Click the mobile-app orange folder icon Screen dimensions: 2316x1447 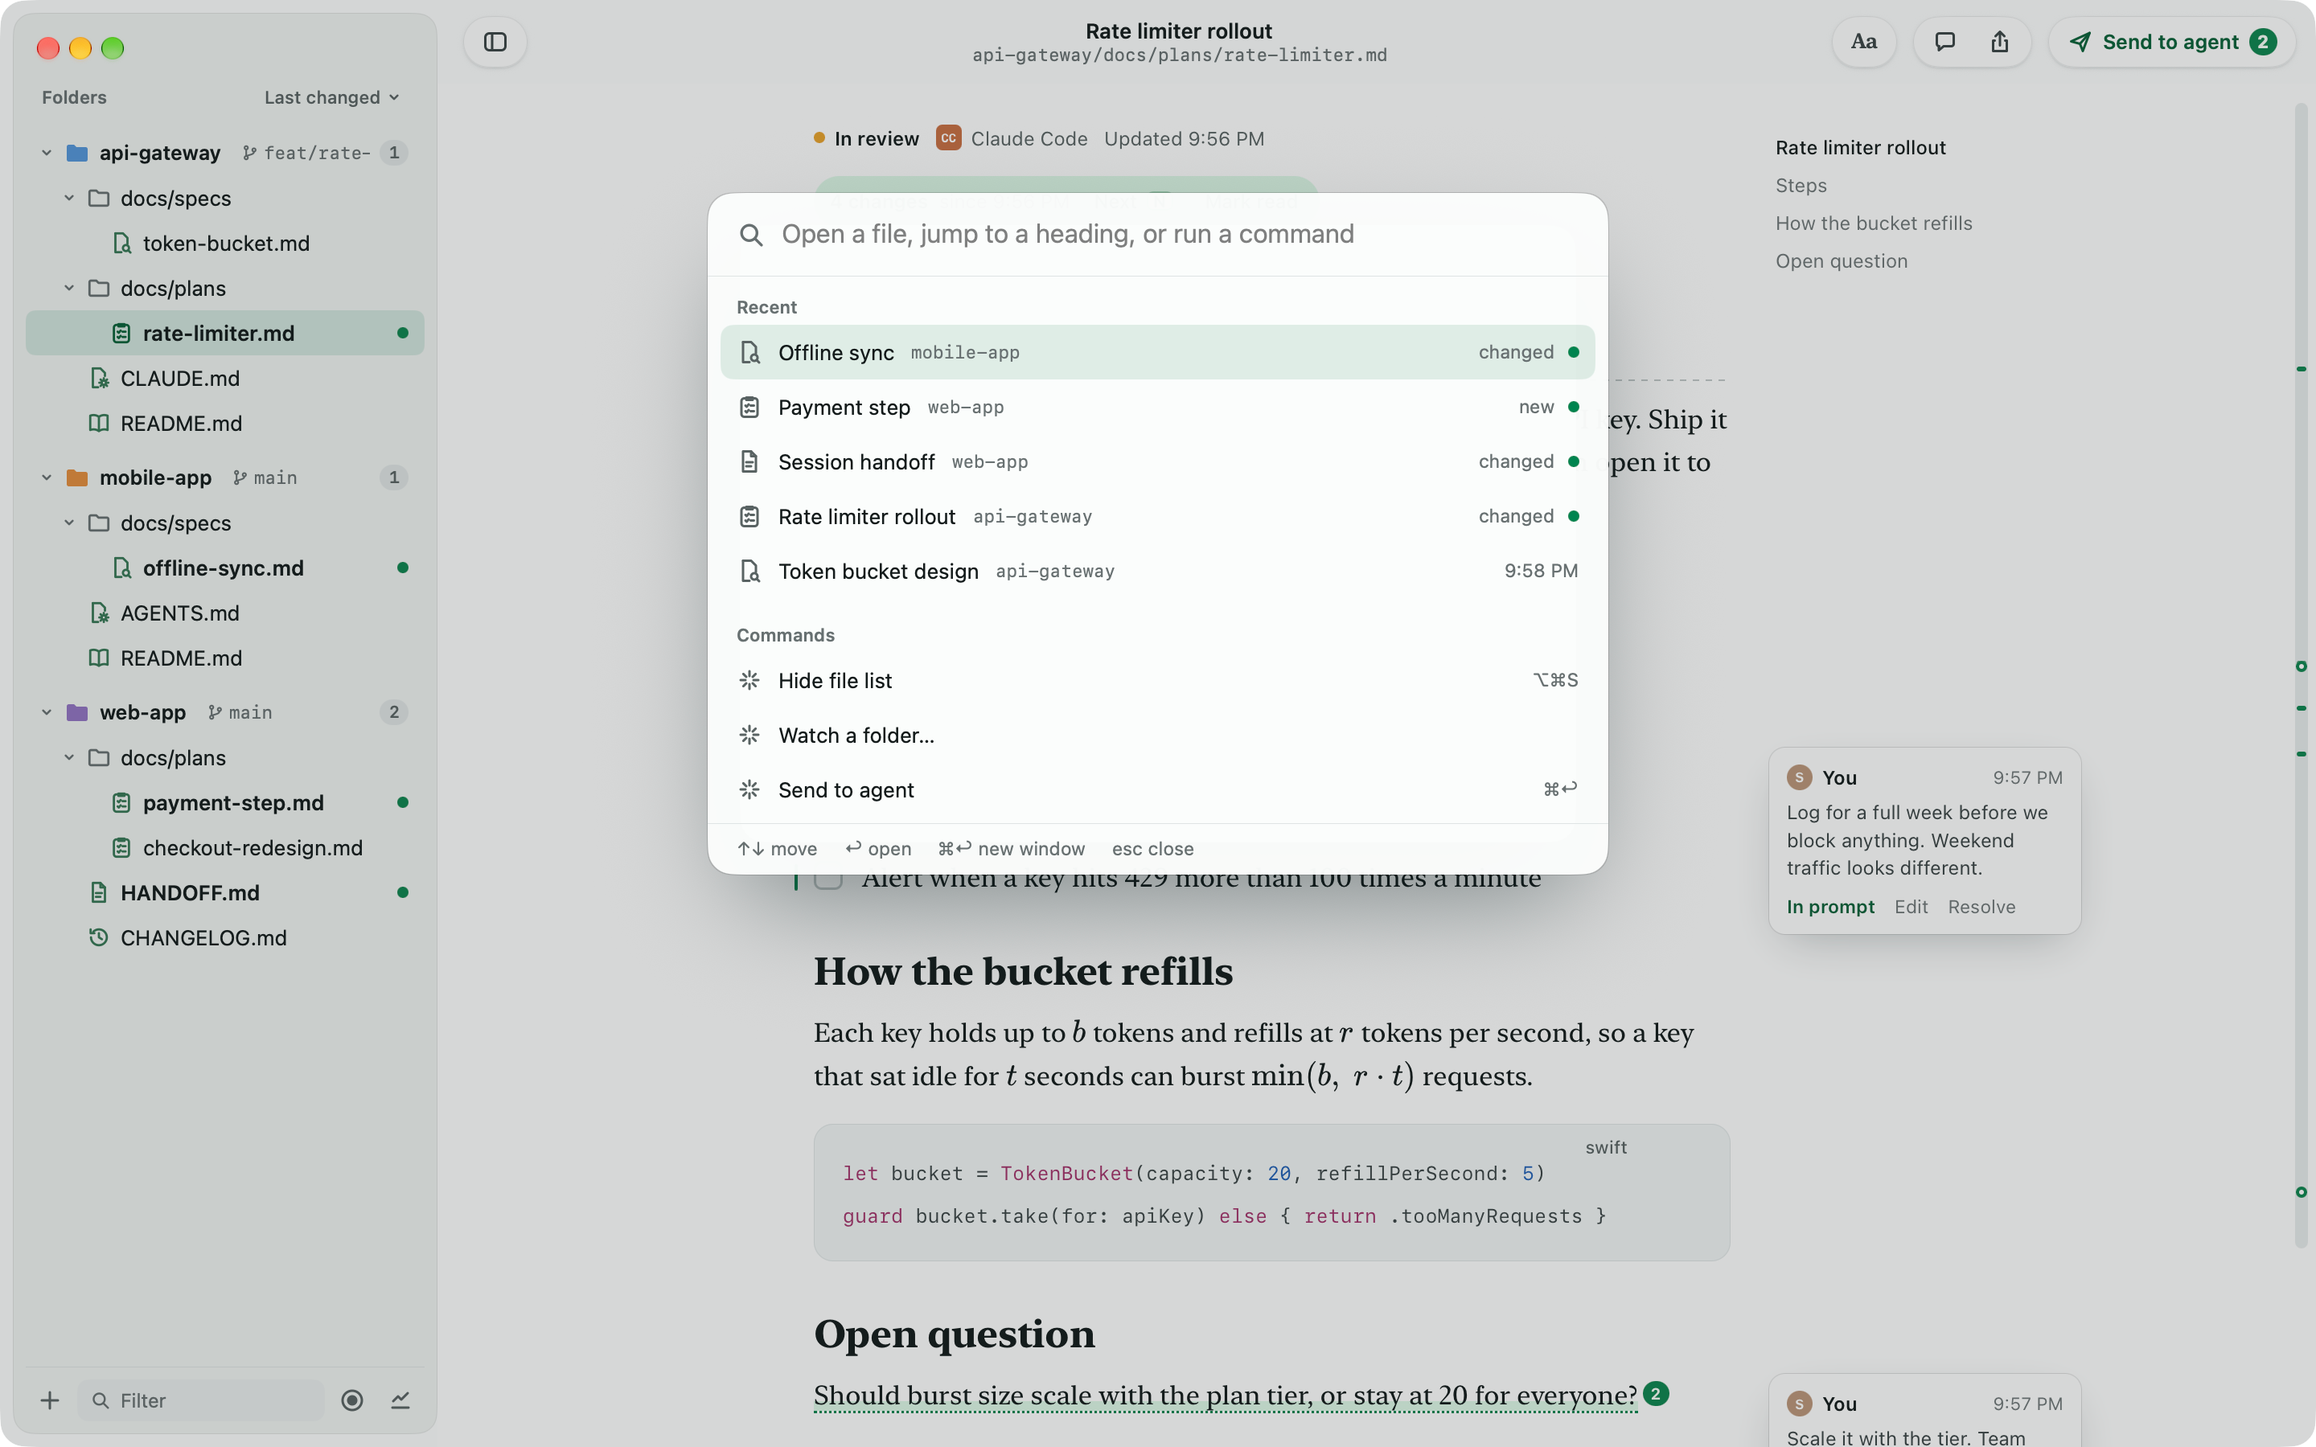77,478
